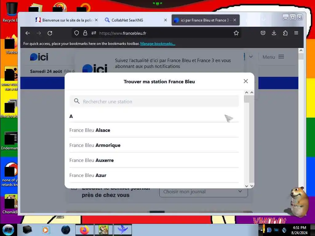The width and height of the screenshot is (315, 236).
Task: Open the blue bird taskbar application
Action: pos(123,230)
